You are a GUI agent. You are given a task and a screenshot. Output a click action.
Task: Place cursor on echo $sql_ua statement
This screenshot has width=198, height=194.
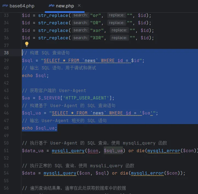(40, 128)
